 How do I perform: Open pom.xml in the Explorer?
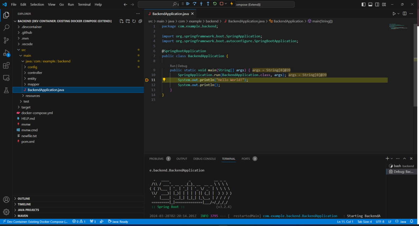tap(28, 141)
